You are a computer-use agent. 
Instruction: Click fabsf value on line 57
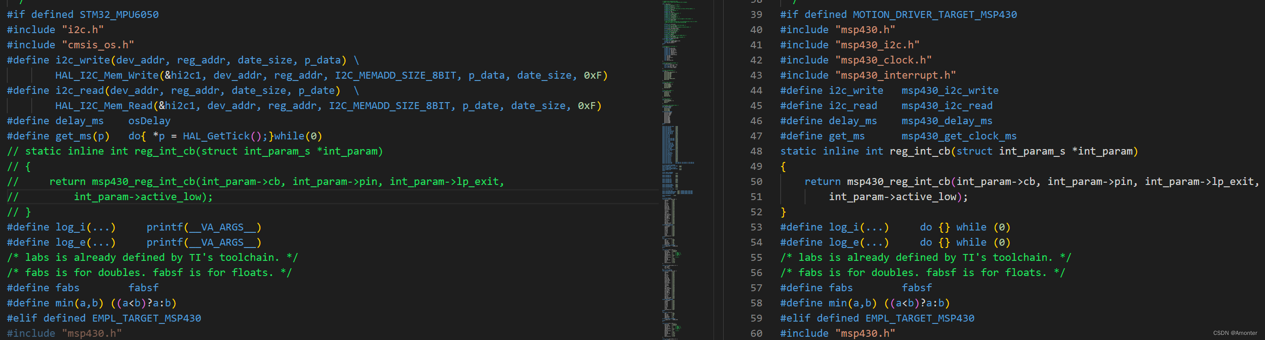[917, 288]
